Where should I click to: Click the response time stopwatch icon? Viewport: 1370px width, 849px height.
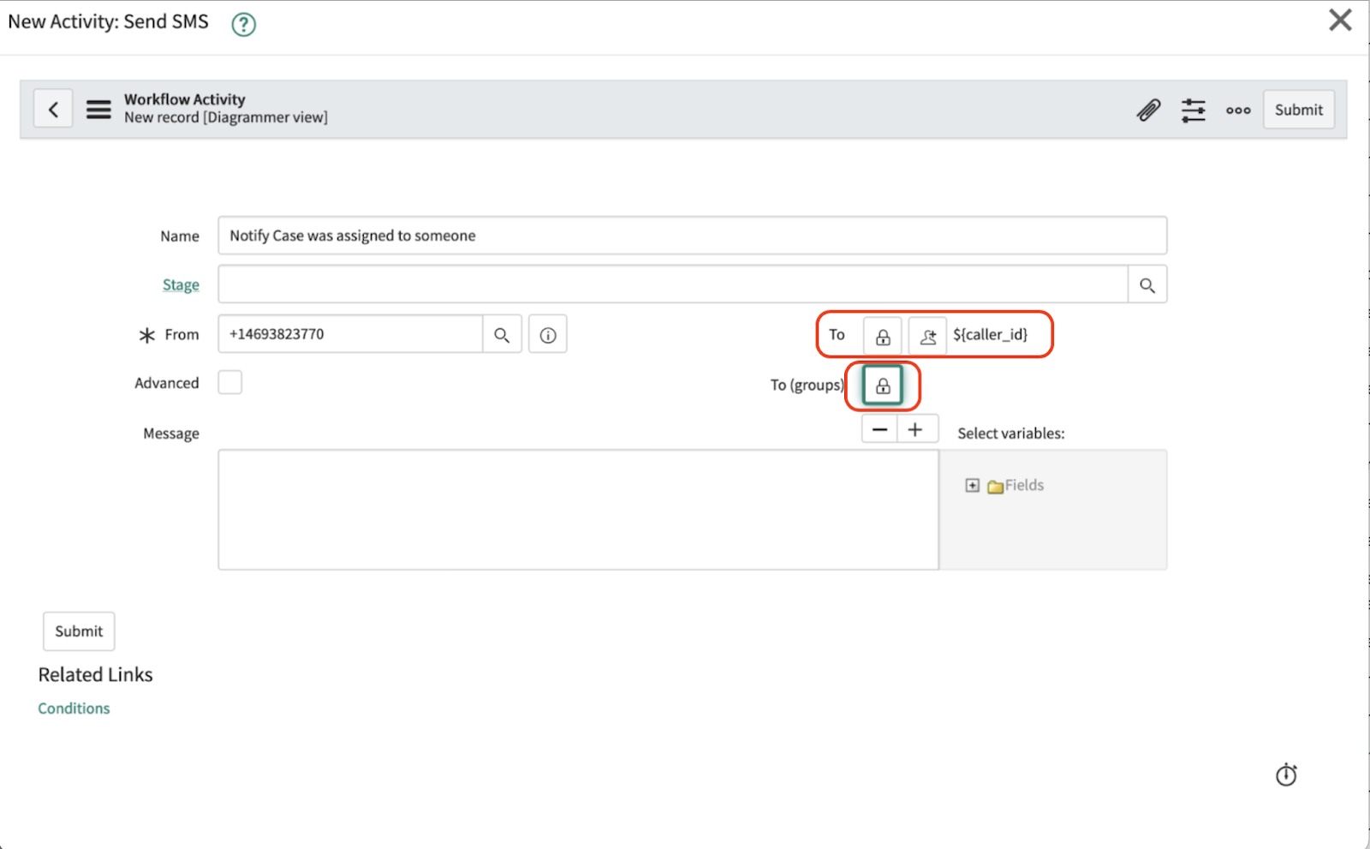[x=1286, y=774]
